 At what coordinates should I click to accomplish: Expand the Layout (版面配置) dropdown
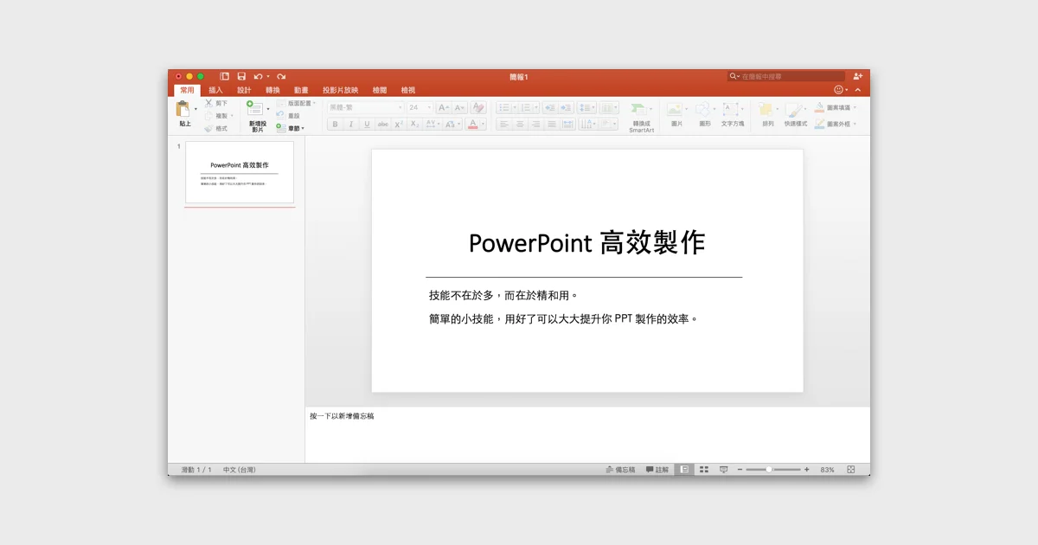pos(296,103)
